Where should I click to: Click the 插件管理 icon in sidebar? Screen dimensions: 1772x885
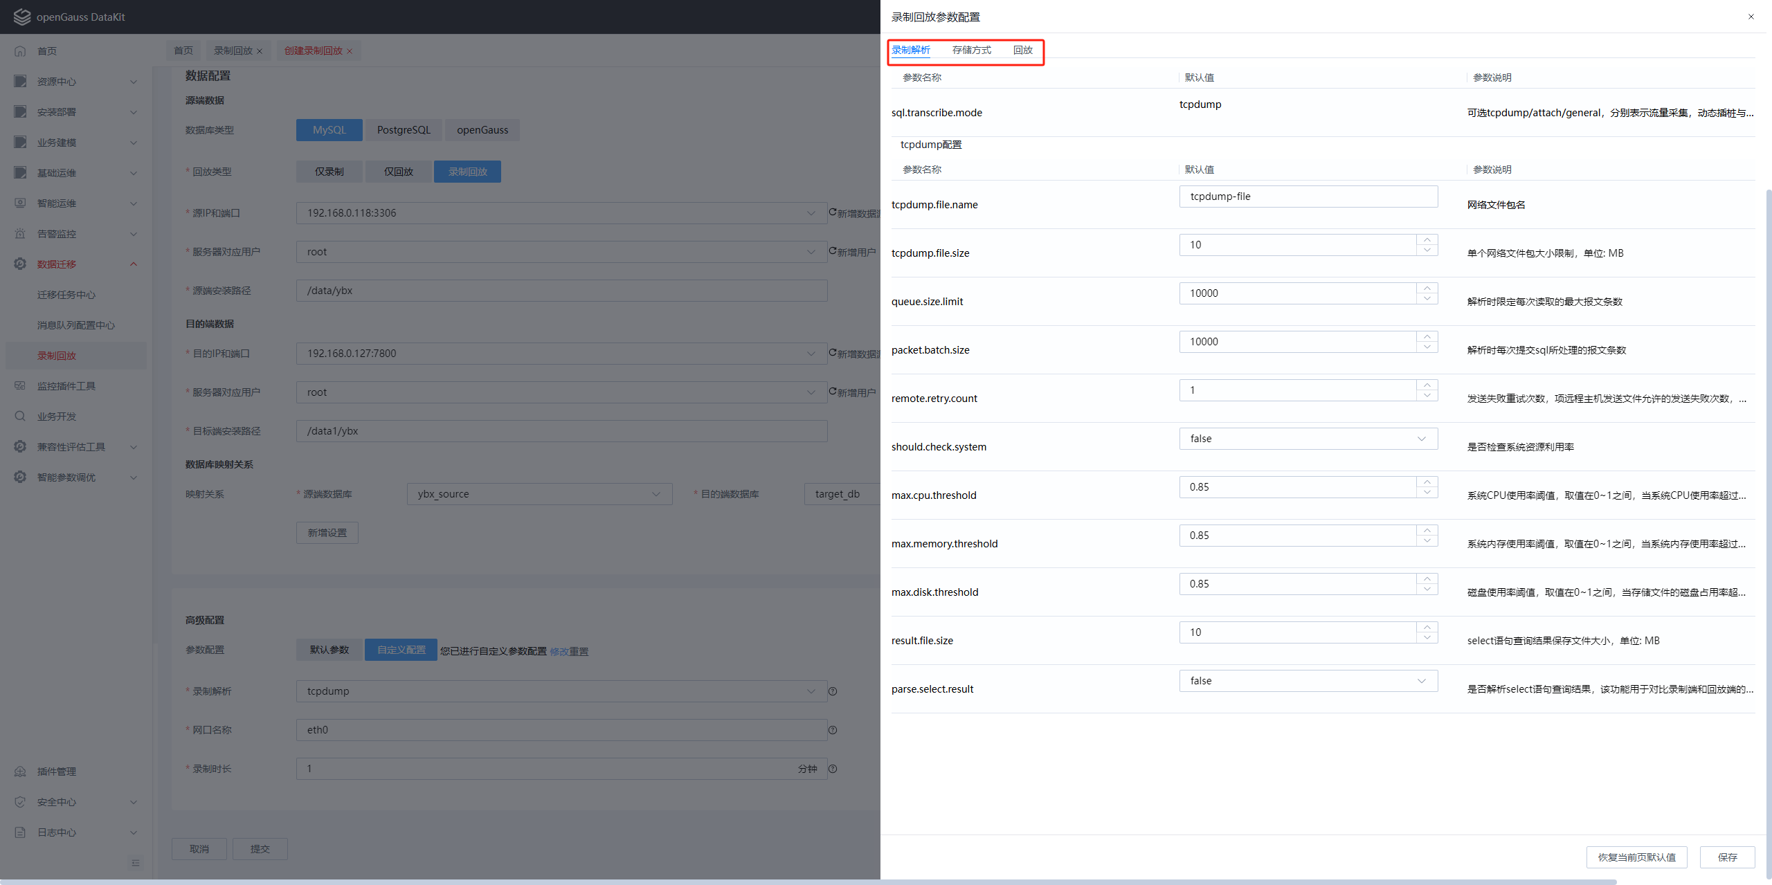(x=20, y=772)
